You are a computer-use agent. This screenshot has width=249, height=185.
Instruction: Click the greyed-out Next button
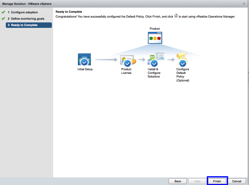pyautogui.click(x=197, y=181)
